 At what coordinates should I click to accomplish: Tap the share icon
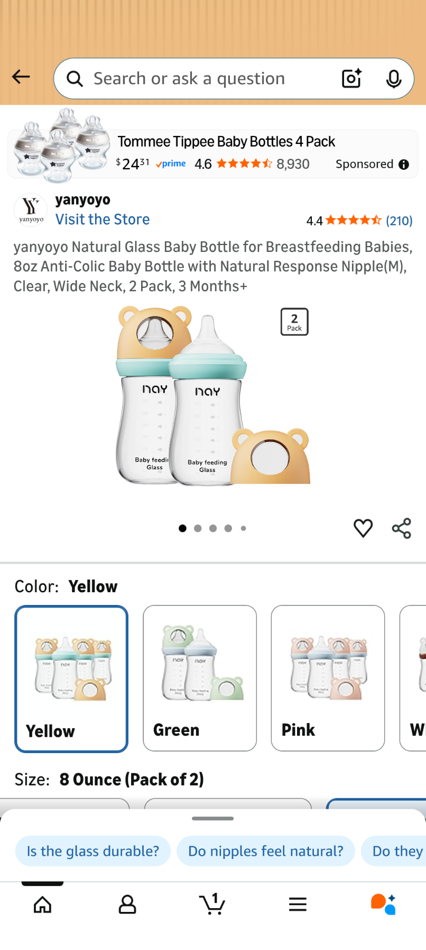pyautogui.click(x=402, y=528)
